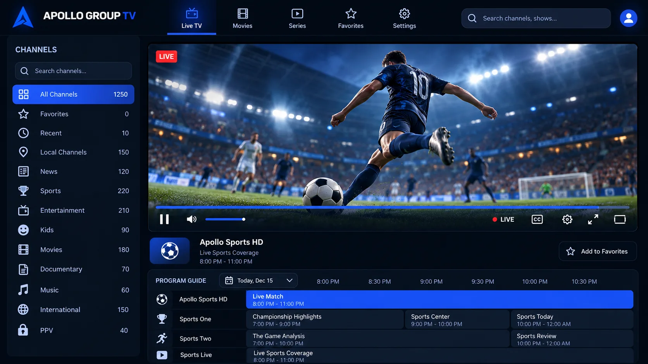Open the Live TV tab
Screen dimensions: 648x364
pos(191,18)
